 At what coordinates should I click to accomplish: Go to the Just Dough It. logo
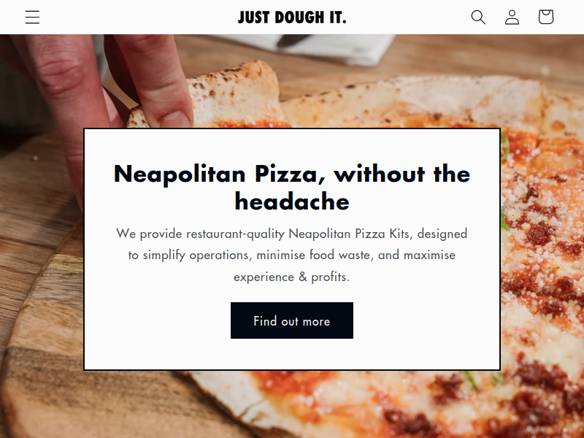(x=292, y=18)
